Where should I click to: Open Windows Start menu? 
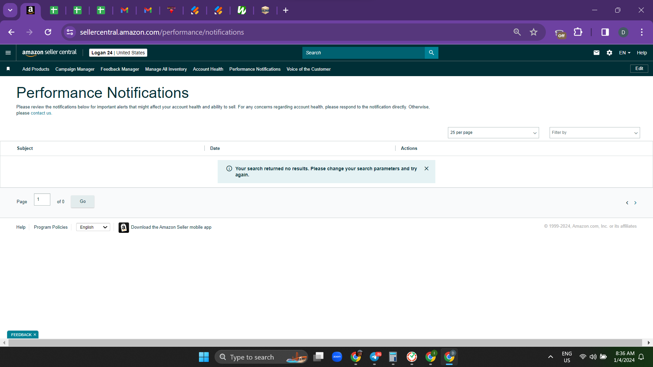point(204,357)
